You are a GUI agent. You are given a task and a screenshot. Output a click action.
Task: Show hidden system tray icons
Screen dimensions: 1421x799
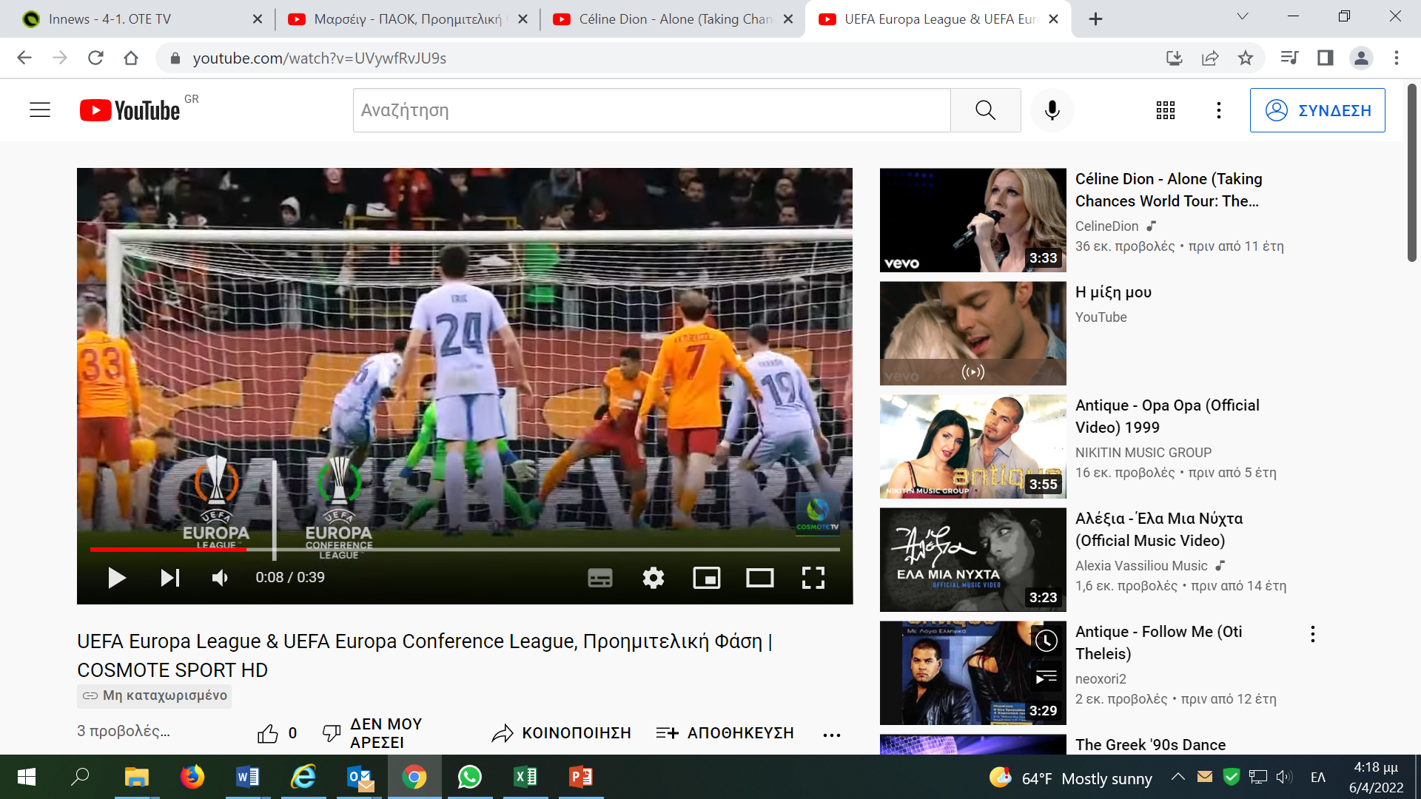point(1178,777)
